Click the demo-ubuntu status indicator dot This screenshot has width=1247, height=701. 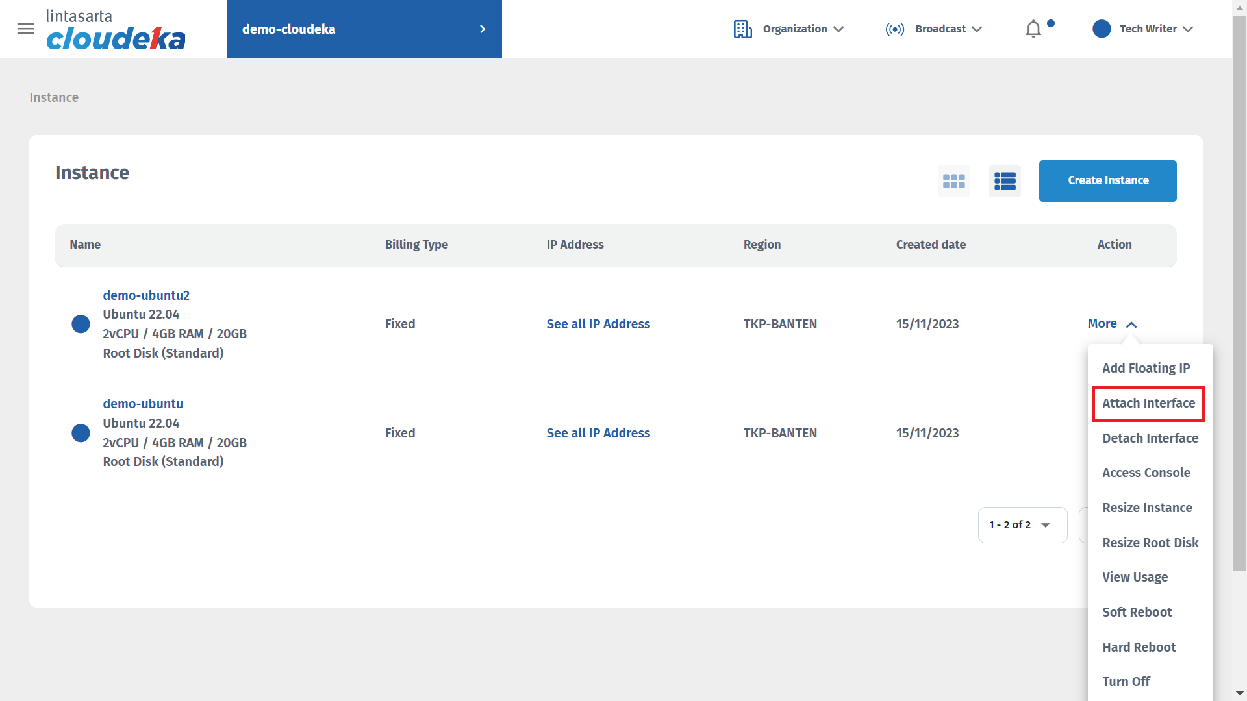[x=81, y=433]
